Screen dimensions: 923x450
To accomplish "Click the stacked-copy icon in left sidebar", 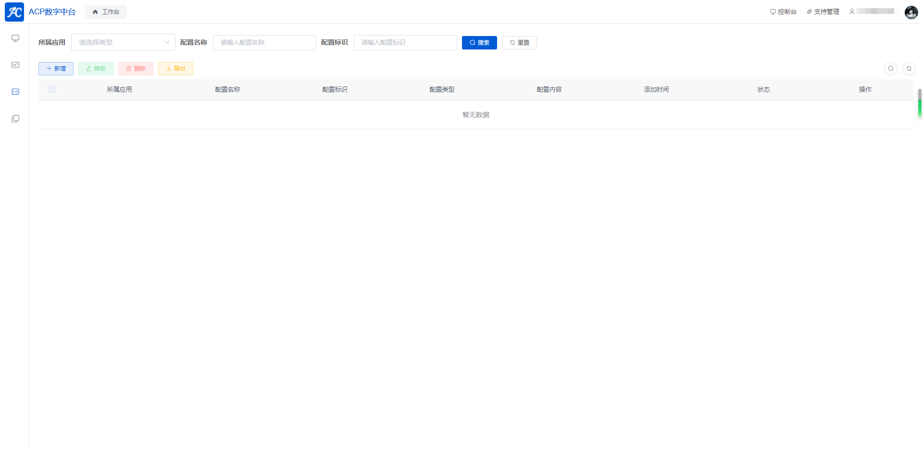I will point(15,119).
